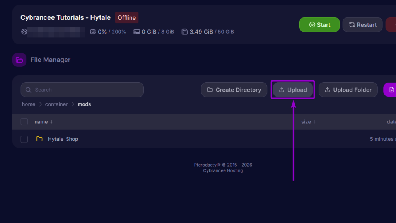Click the network globe icon

(24, 32)
